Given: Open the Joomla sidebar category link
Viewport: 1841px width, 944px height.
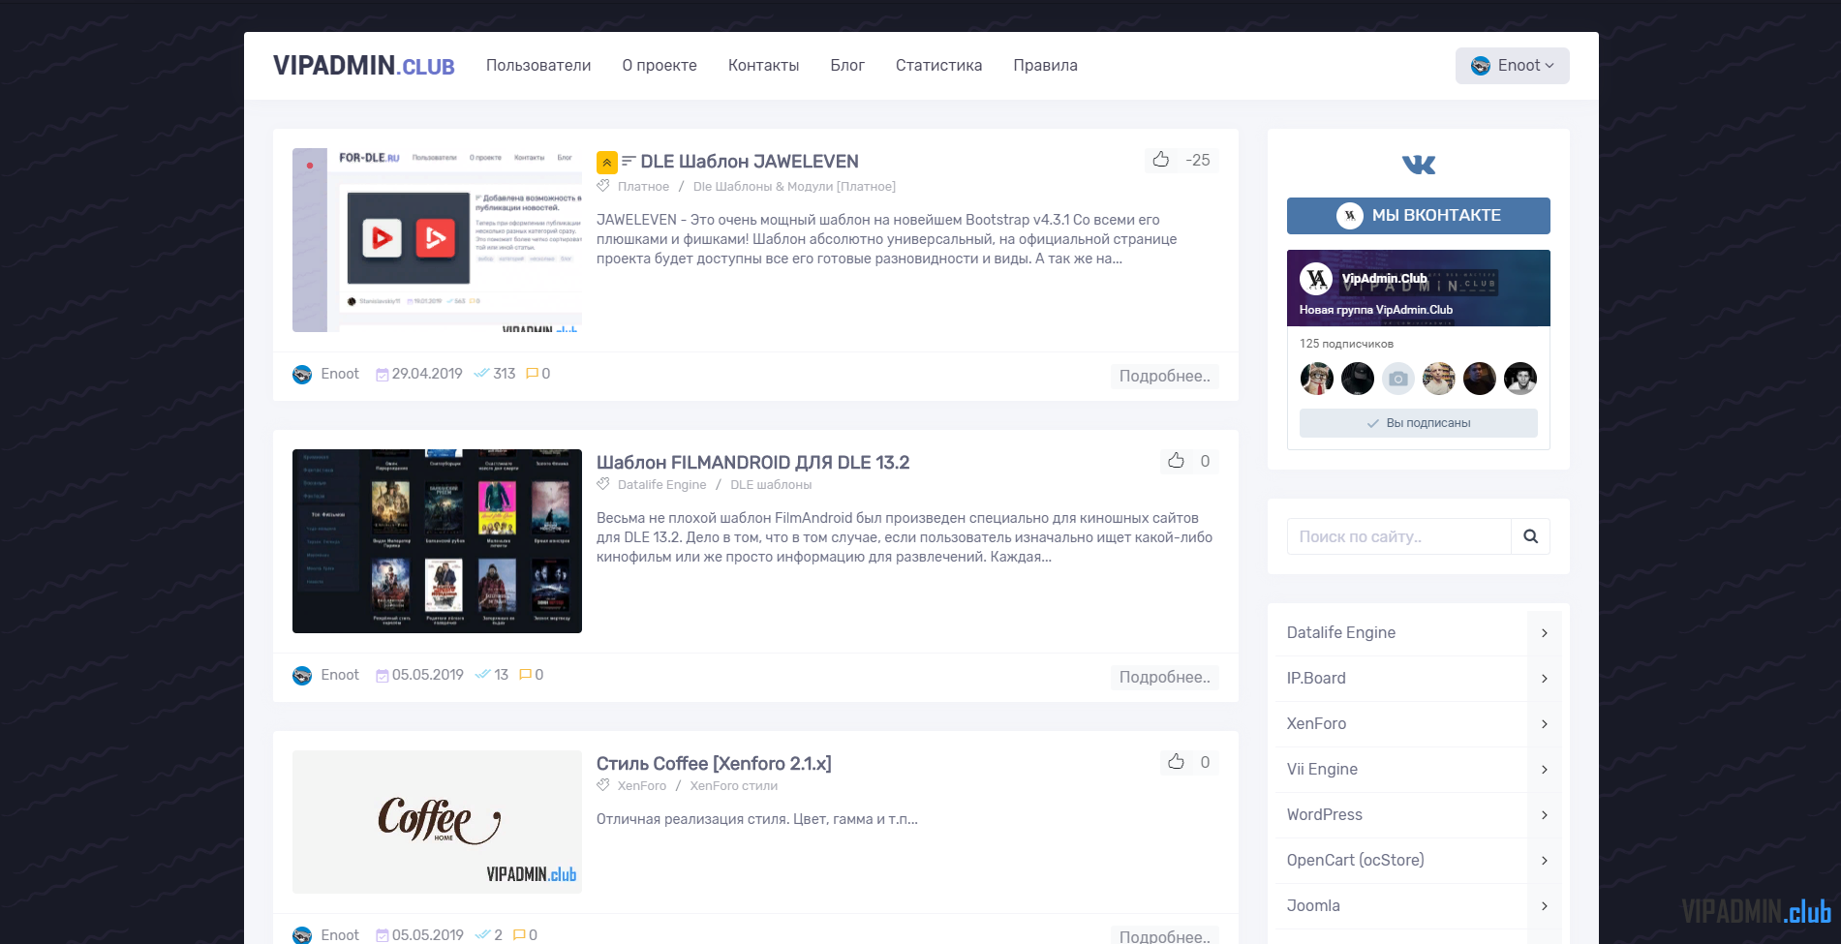Looking at the screenshot, I should [x=1313, y=906].
